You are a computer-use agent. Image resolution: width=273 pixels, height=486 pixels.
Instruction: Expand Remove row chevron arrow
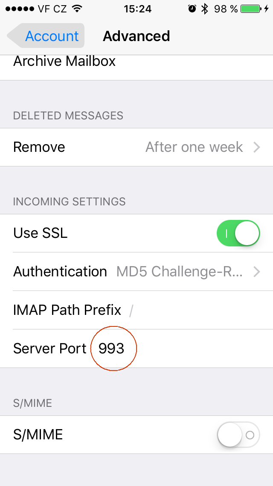257,148
